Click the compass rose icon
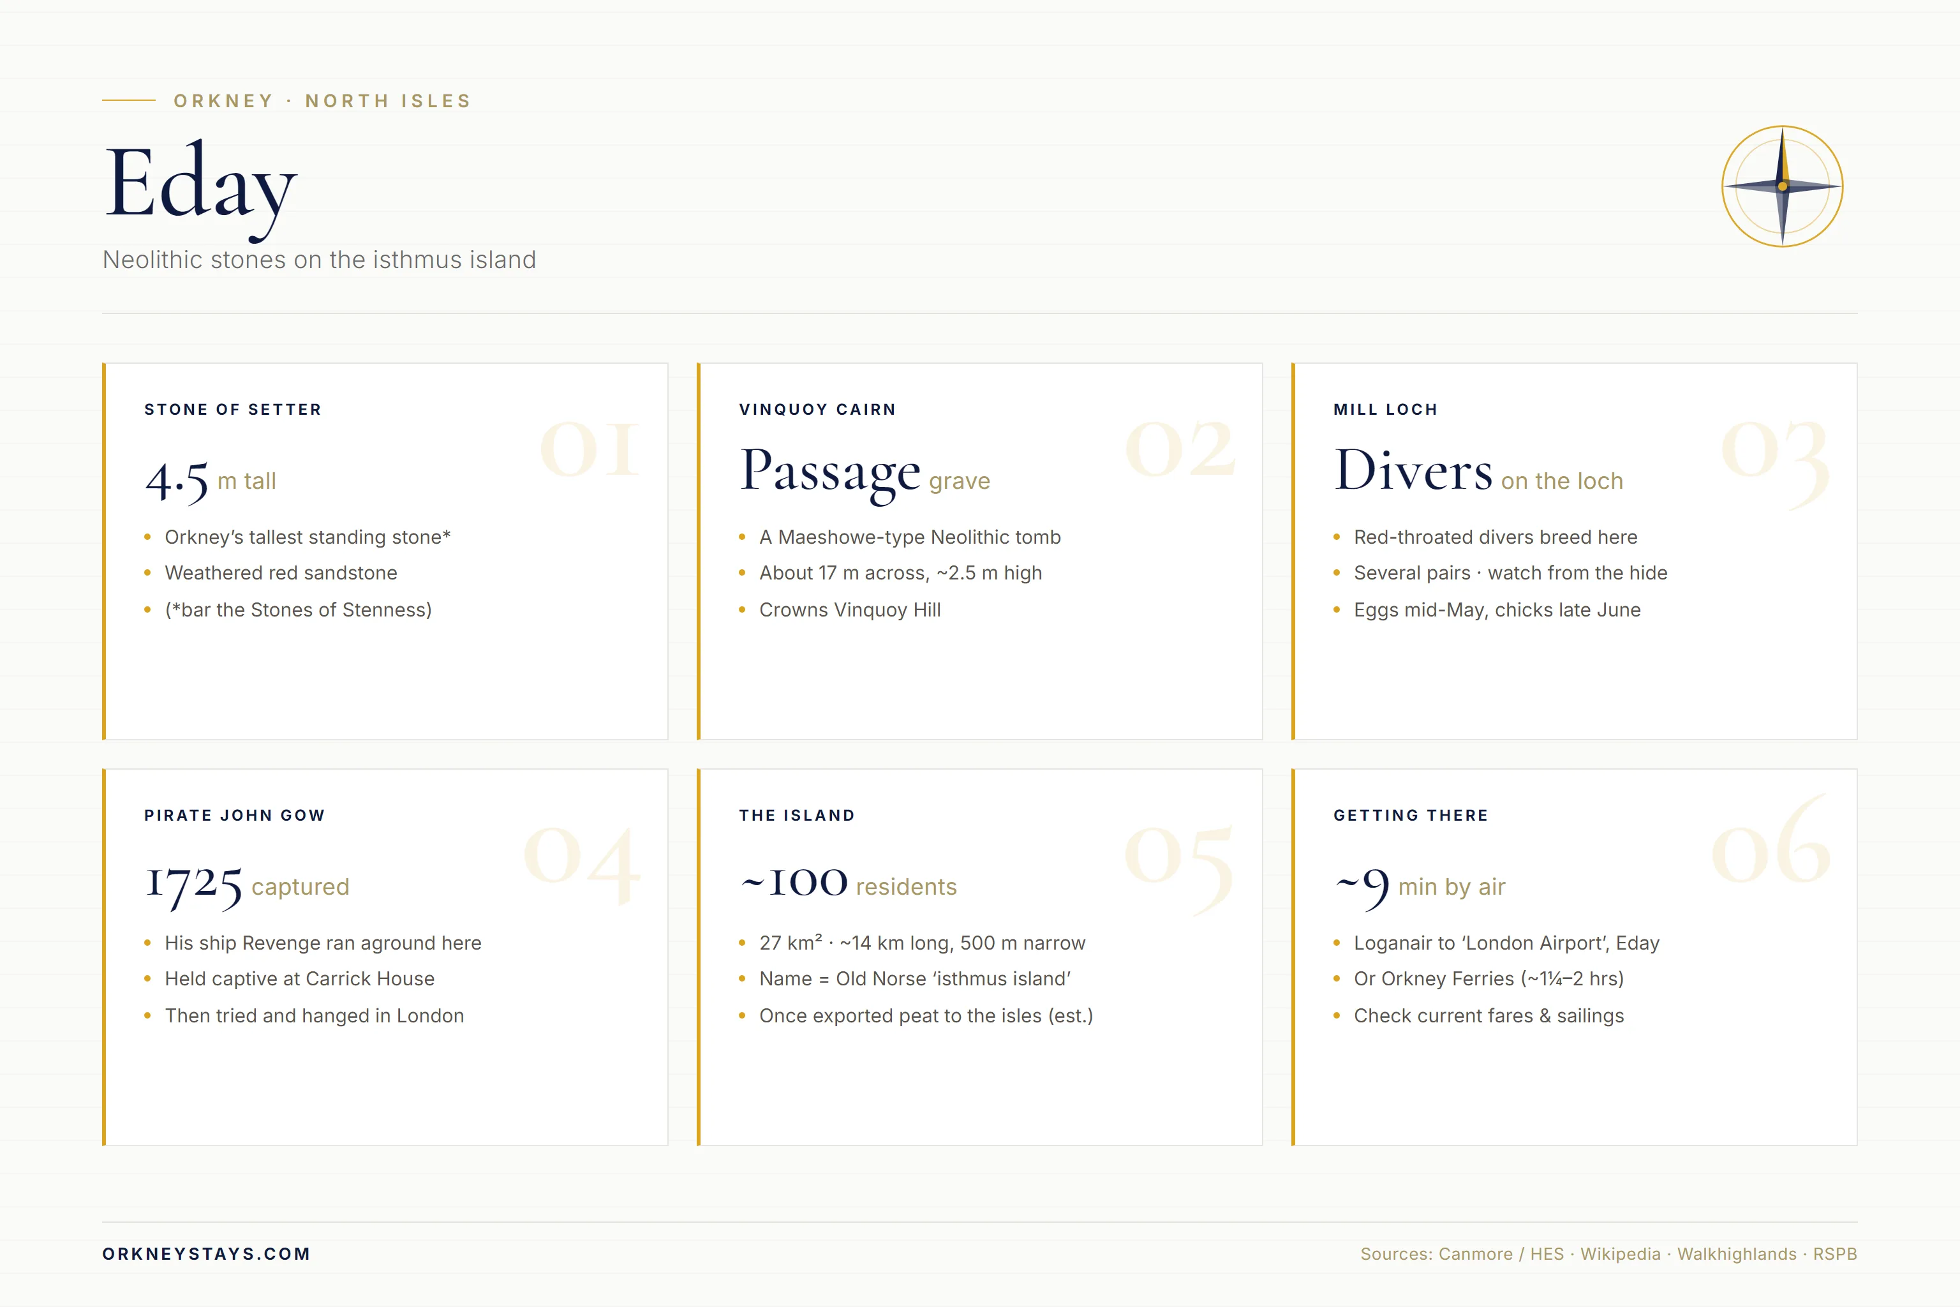The width and height of the screenshot is (1960, 1307). tap(1781, 186)
